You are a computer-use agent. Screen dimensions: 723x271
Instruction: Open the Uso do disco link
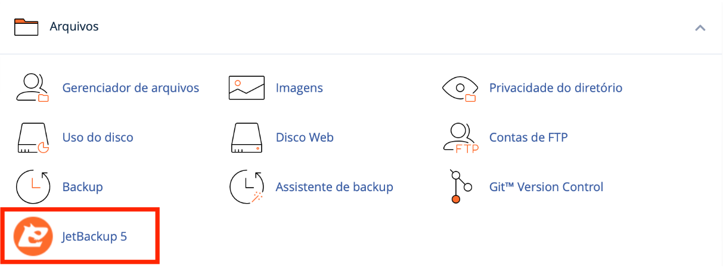tap(98, 138)
